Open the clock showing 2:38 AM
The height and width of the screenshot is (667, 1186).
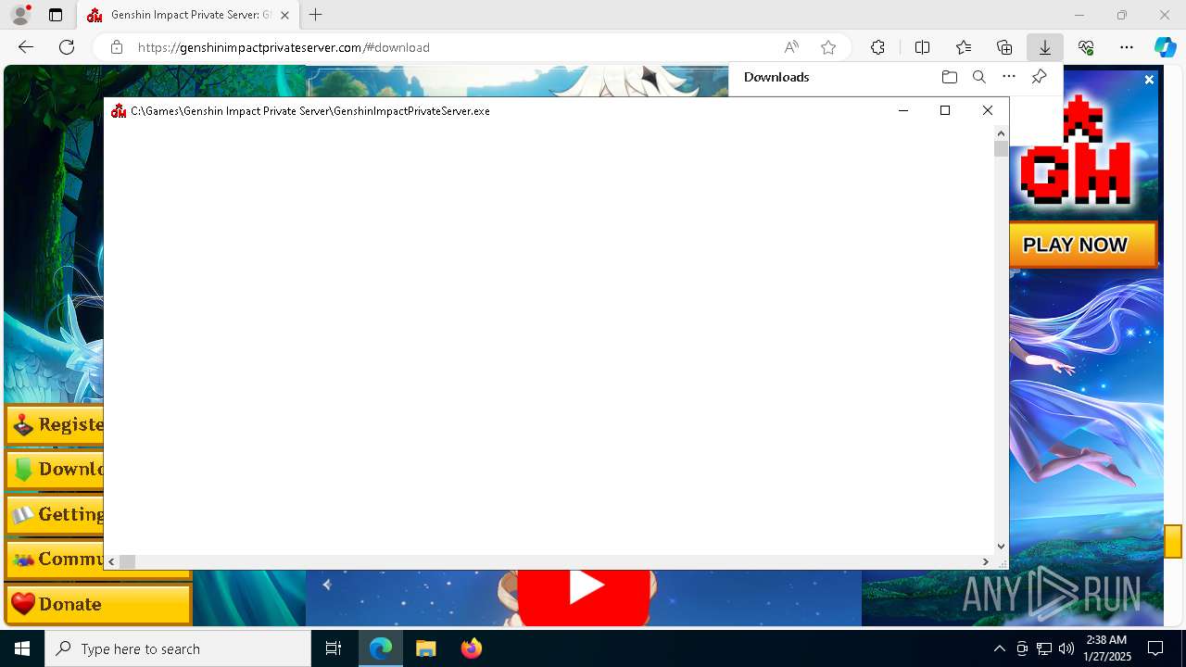pos(1106,648)
